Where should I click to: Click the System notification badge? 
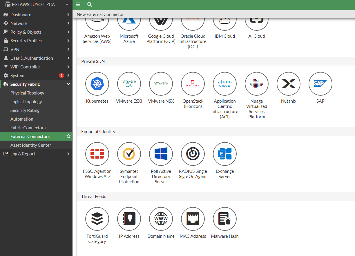click(61, 75)
